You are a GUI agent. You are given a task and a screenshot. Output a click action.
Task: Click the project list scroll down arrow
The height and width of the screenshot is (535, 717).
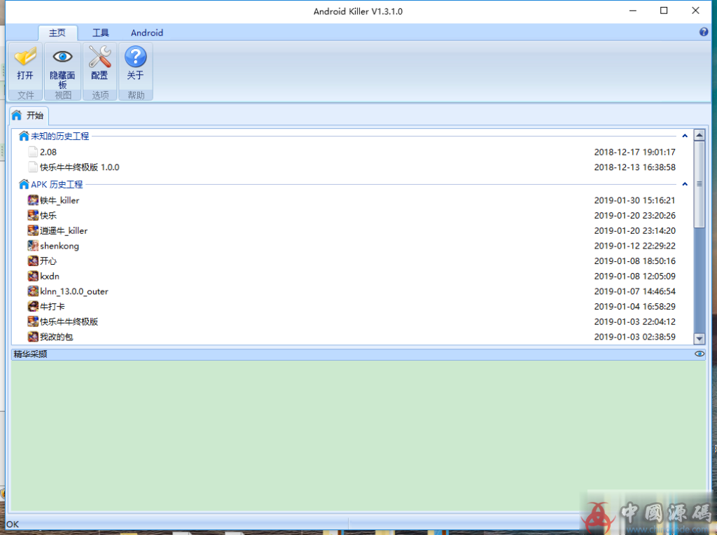click(699, 339)
